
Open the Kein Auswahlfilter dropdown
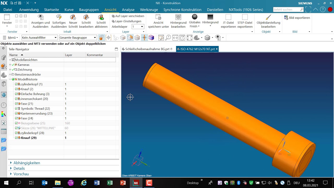(39, 38)
